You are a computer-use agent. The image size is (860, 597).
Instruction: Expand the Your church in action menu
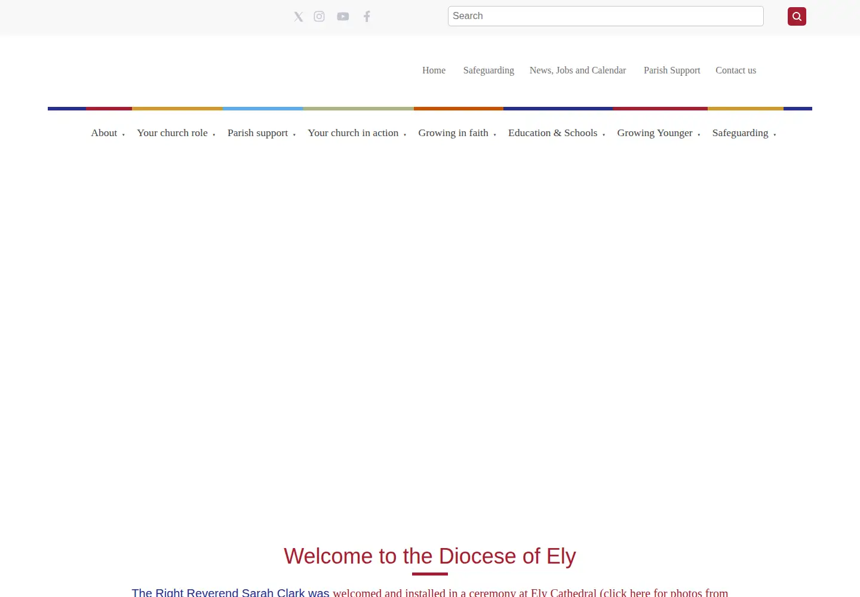pos(357,133)
